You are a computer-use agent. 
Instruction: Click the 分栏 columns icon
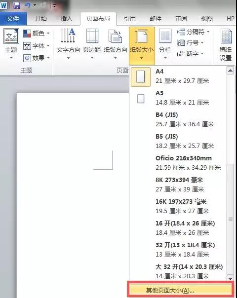(x=165, y=36)
